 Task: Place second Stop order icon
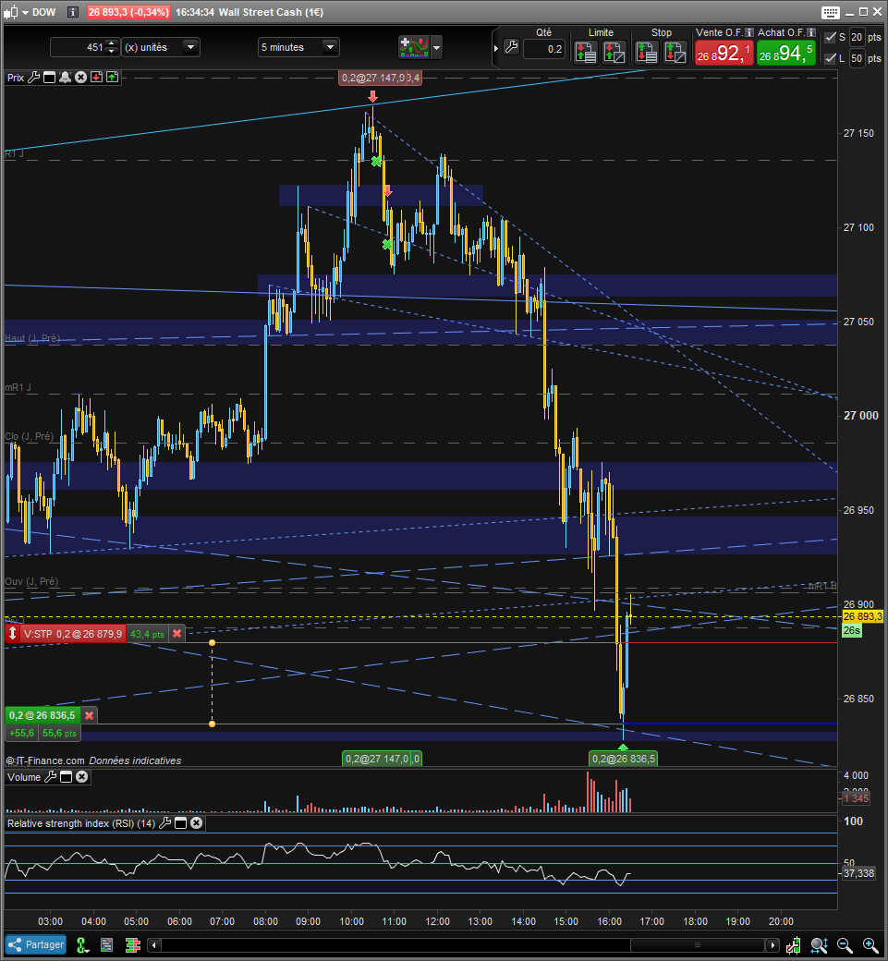(x=675, y=53)
